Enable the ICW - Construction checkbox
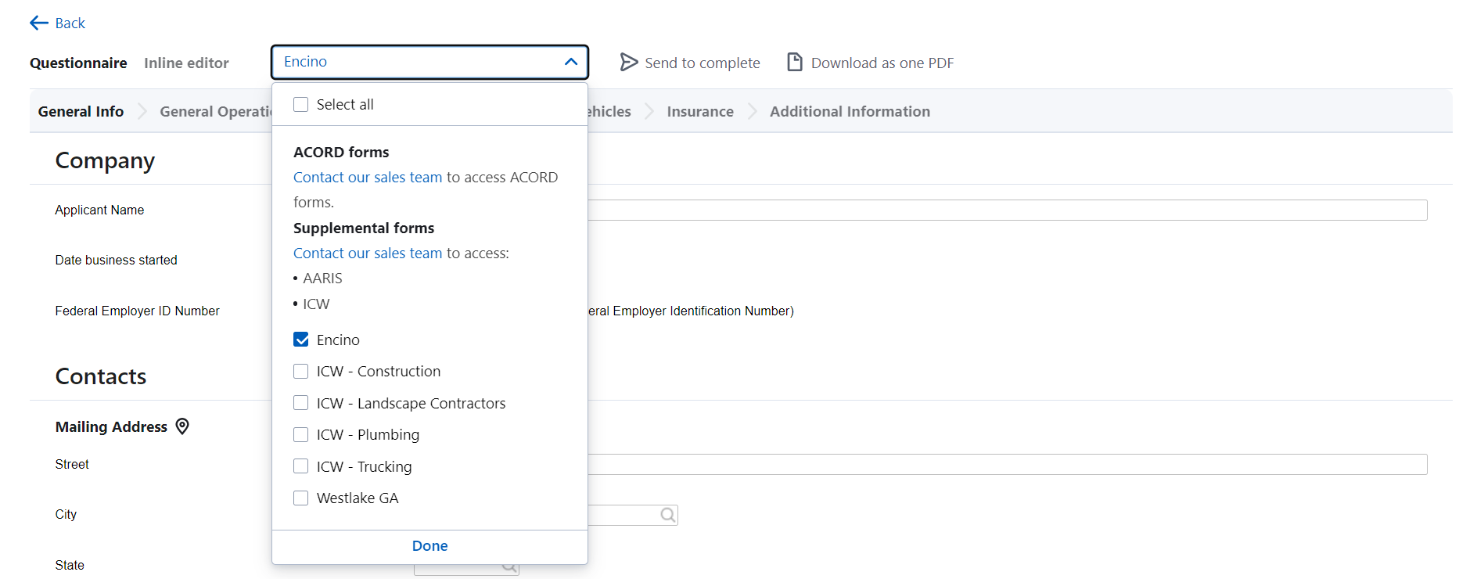The height and width of the screenshot is (579, 1477). 301,372
